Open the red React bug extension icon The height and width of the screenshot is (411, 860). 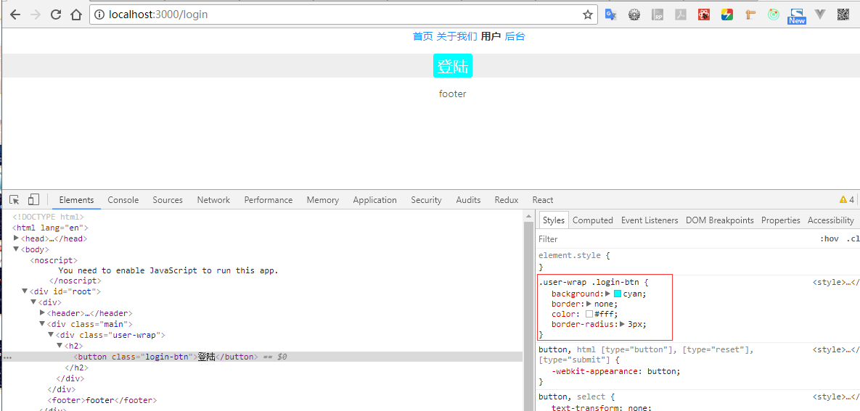(704, 14)
